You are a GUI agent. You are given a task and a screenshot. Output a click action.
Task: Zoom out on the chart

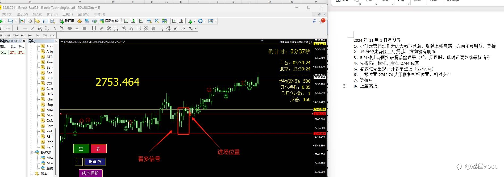(x=157, y=21)
